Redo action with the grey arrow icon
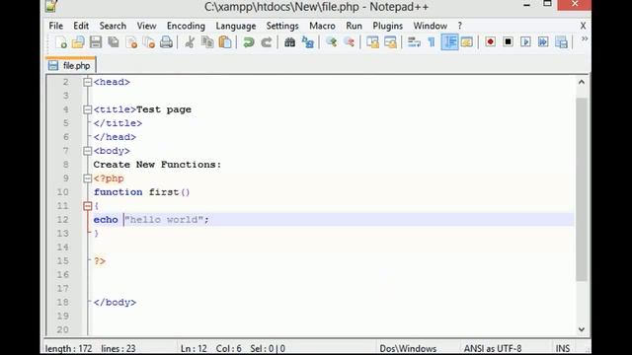 pos(266,42)
